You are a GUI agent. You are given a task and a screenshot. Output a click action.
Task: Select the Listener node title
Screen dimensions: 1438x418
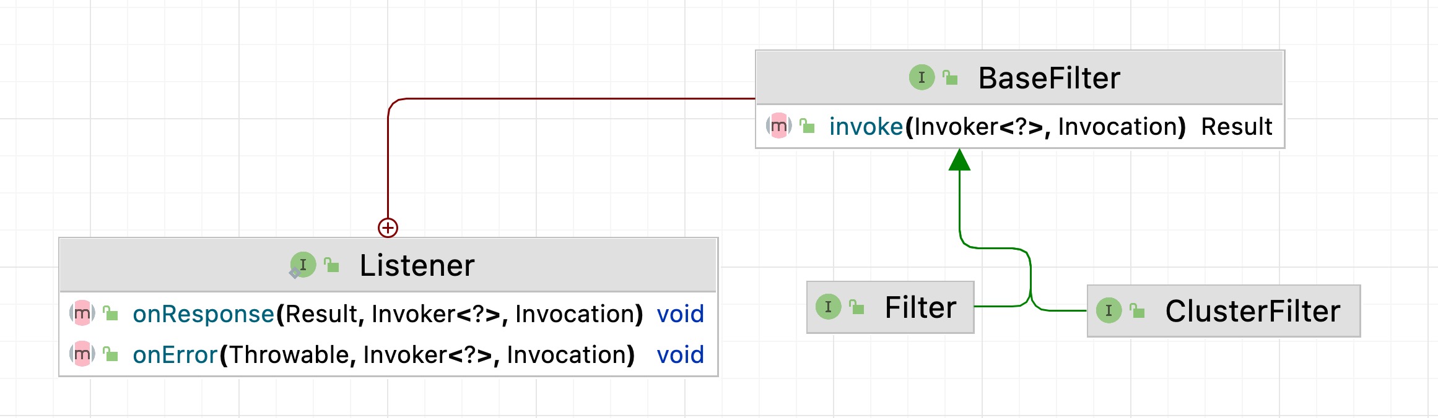[417, 265]
